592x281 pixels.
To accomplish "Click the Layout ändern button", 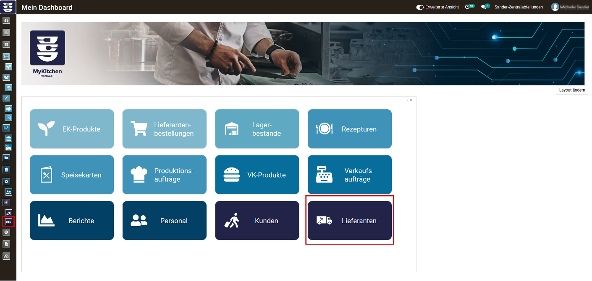I will coord(572,90).
